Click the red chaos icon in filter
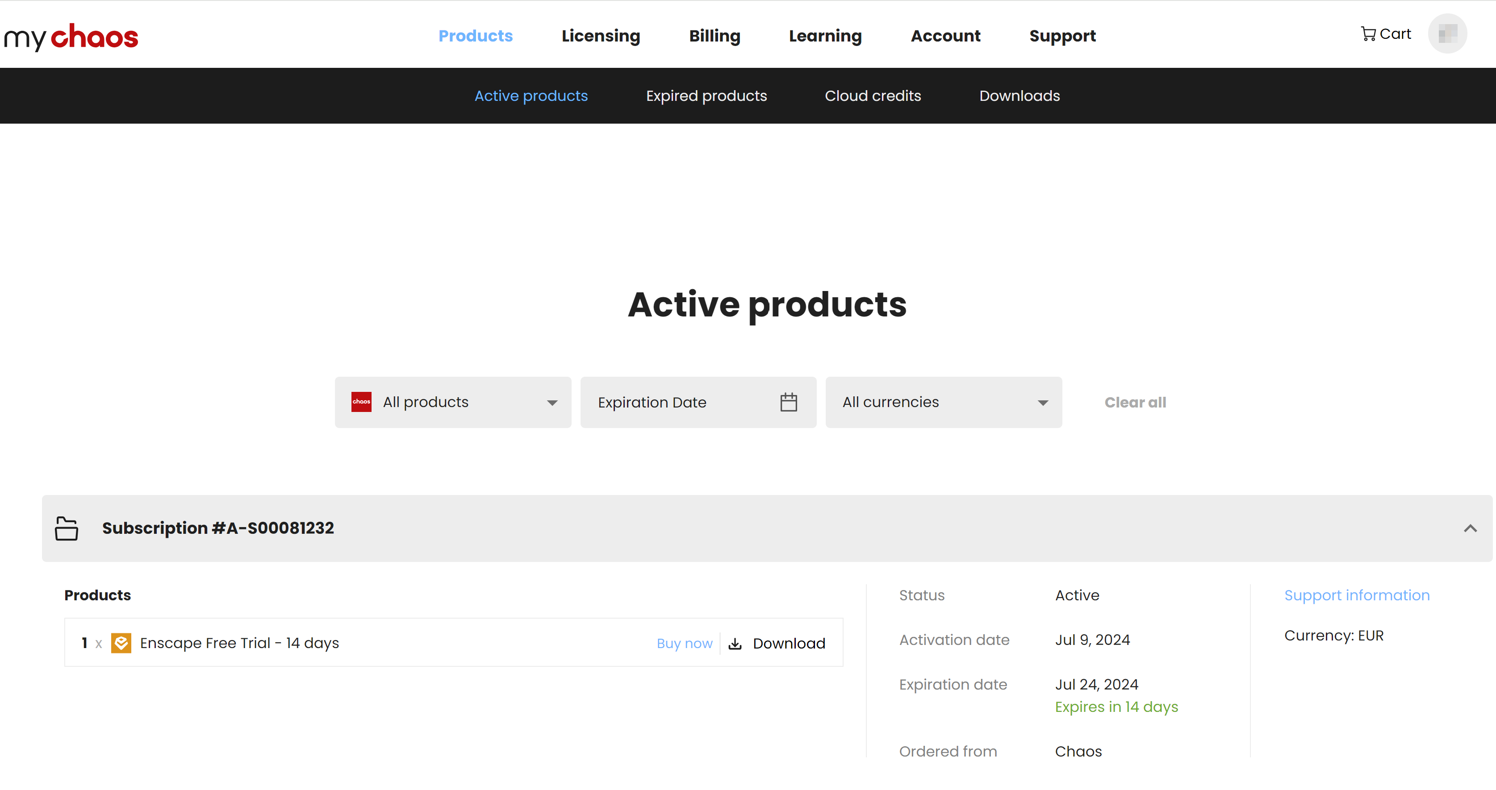The height and width of the screenshot is (790, 1496). pos(361,402)
